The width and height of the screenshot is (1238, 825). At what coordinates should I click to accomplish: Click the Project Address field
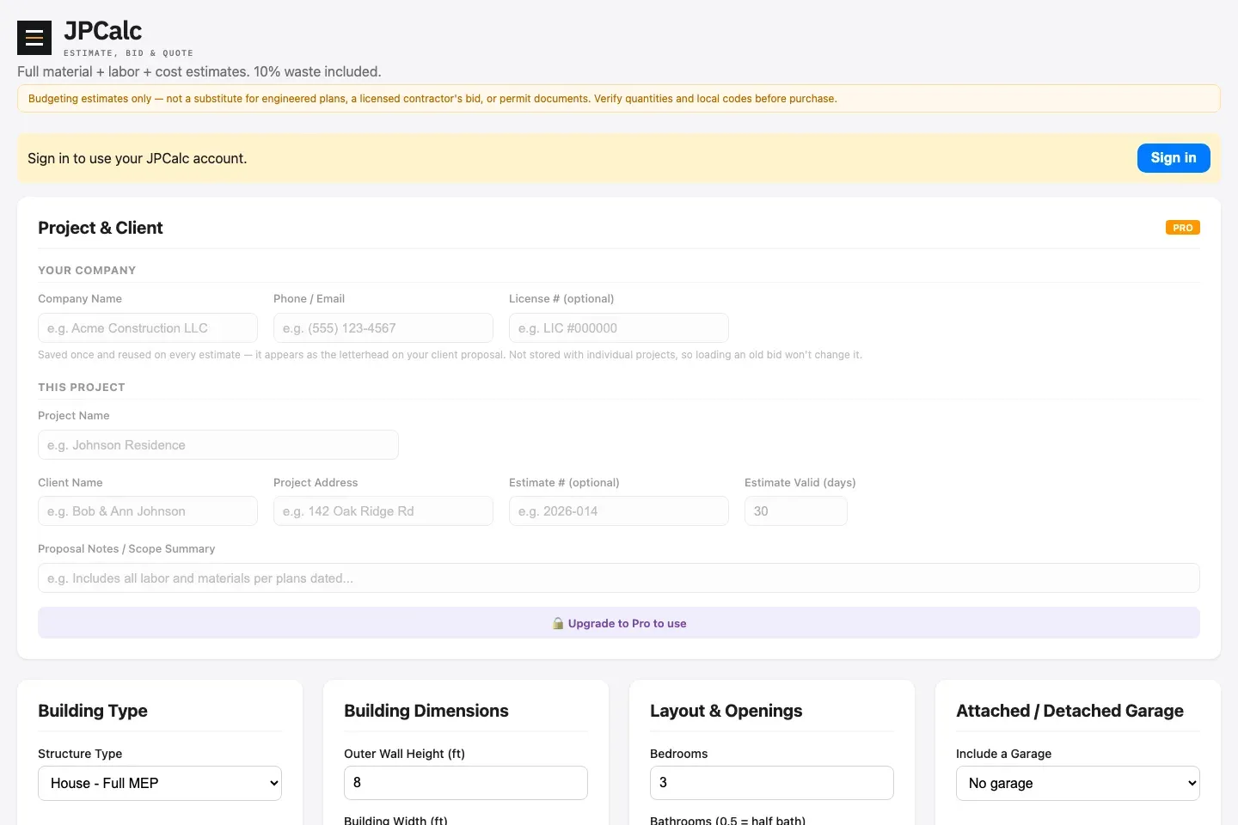tap(383, 511)
